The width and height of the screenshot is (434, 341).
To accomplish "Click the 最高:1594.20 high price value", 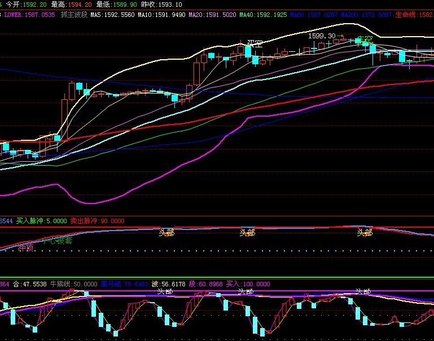I will pyautogui.click(x=72, y=5).
